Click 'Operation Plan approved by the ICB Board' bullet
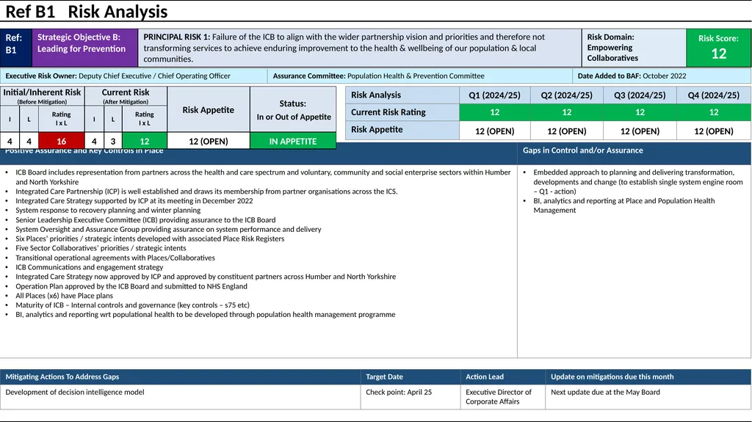Image resolution: width=752 pixels, height=422 pixels. (131, 286)
